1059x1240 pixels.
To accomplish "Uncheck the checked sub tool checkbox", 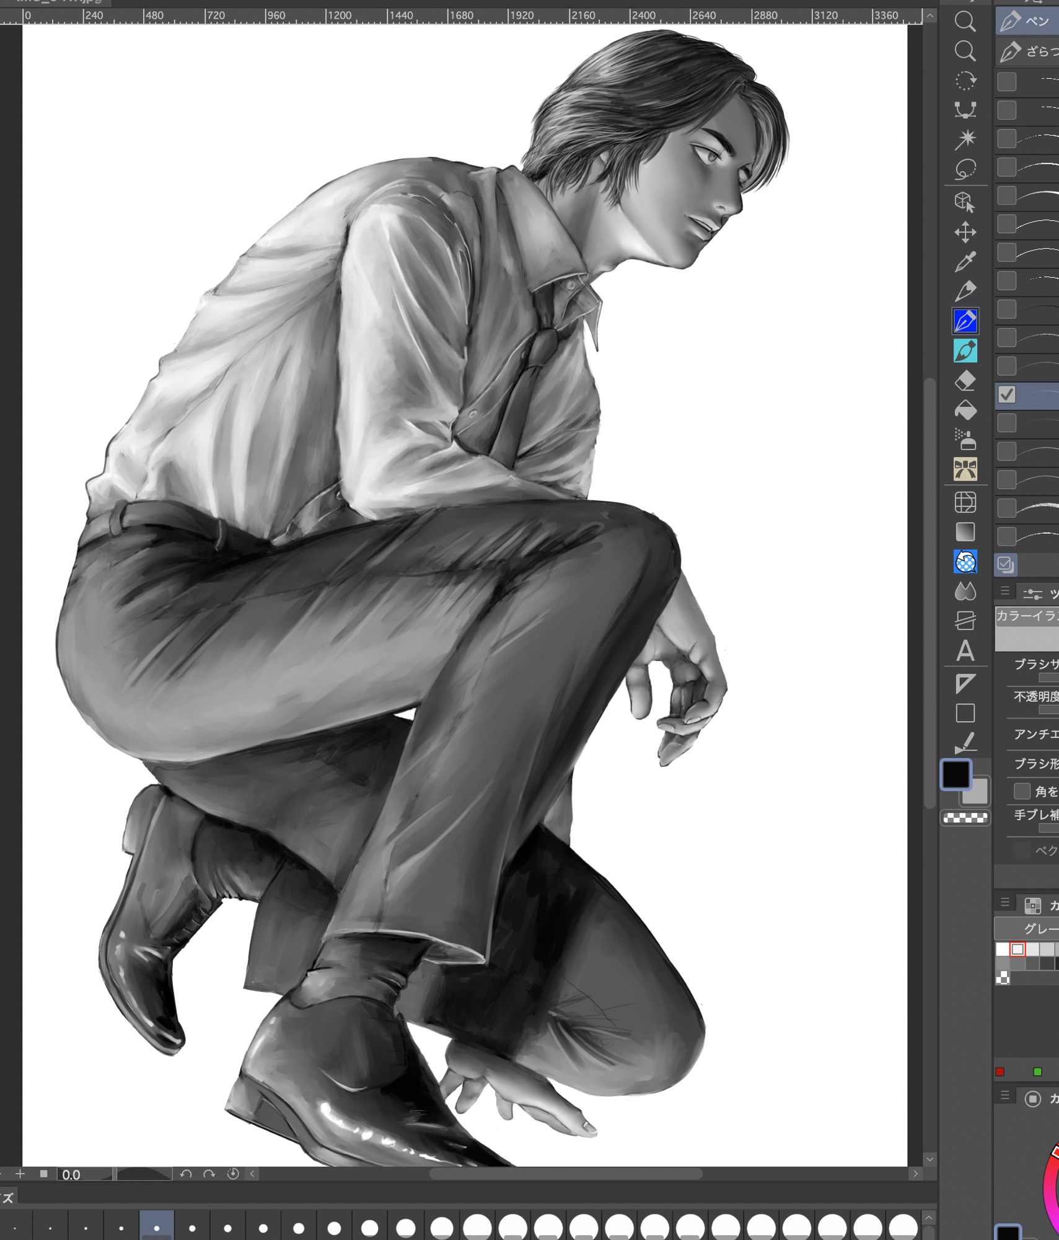I will point(1007,394).
